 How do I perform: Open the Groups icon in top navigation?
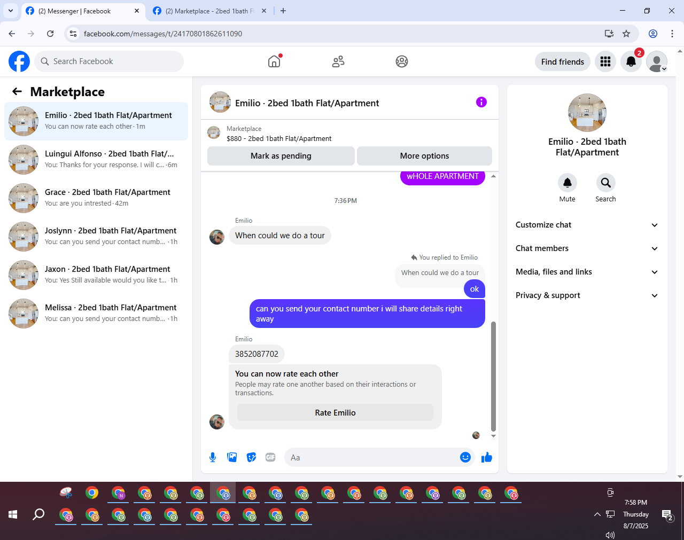pyautogui.click(x=402, y=61)
